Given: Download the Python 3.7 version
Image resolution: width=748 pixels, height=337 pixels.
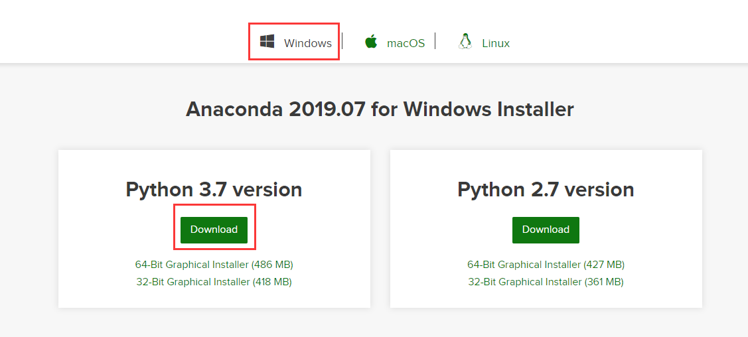Looking at the screenshot, I should click(214, 230).
